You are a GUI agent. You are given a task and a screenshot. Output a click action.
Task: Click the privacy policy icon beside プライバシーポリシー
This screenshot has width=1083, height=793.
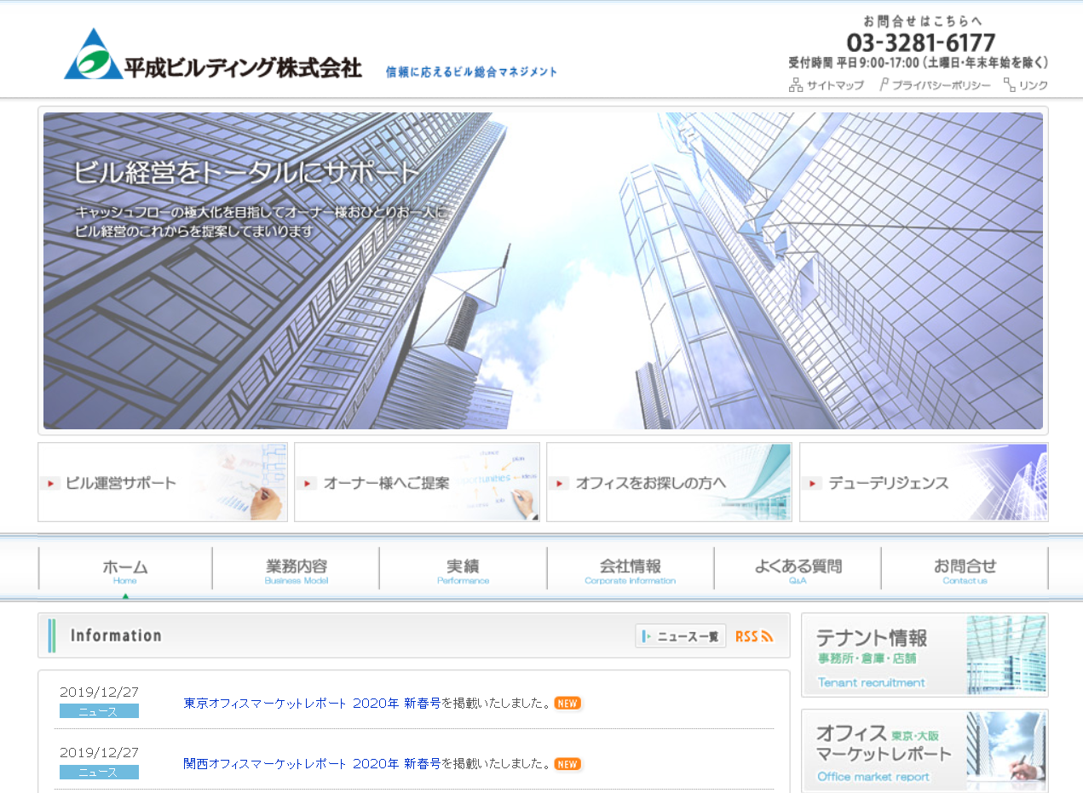(884, 85)
